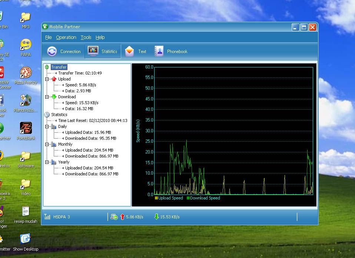Click '5.86 KB/s' in the status bar
This screenshot has height=258, width=355.
tap(135, 217)
